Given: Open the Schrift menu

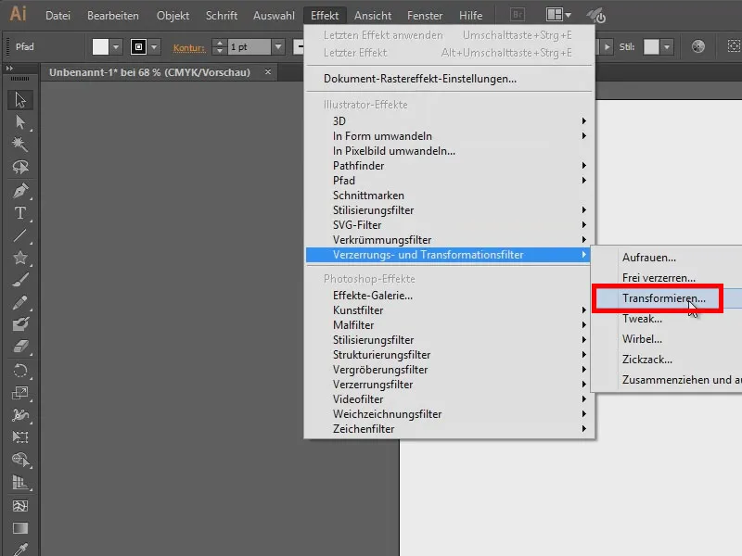Looking at the screenshot, I should click(x=222, y=16).
